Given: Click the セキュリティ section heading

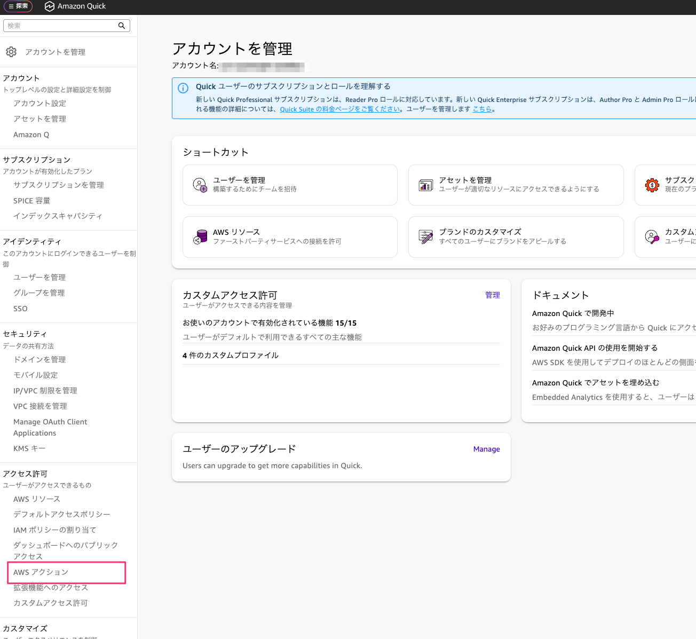Looking at the screenshot, I should pyautogui.click(x=25, y=334).
